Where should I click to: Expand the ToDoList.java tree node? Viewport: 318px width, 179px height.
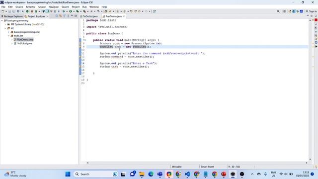[x=12, y=43]
